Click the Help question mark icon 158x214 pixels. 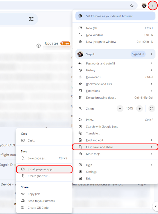80,165
